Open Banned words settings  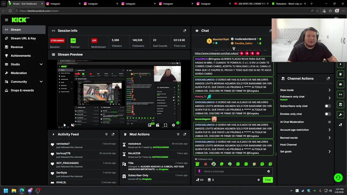pyautogui.click(x=305, y=138)
